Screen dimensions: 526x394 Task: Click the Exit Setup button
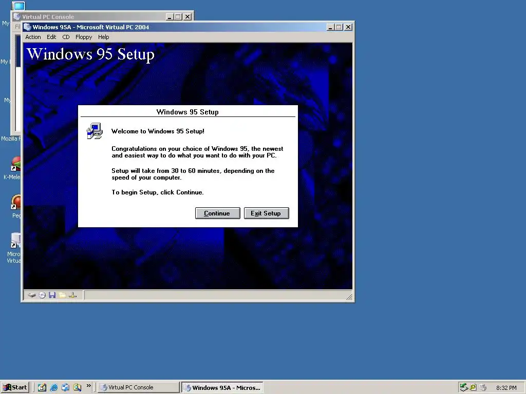[267, 213]
